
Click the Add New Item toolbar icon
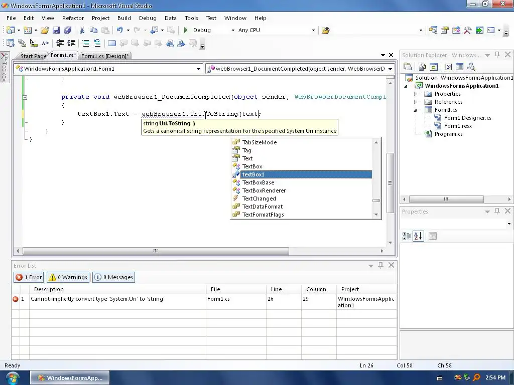pyautogui.click(x=28, y=30)
